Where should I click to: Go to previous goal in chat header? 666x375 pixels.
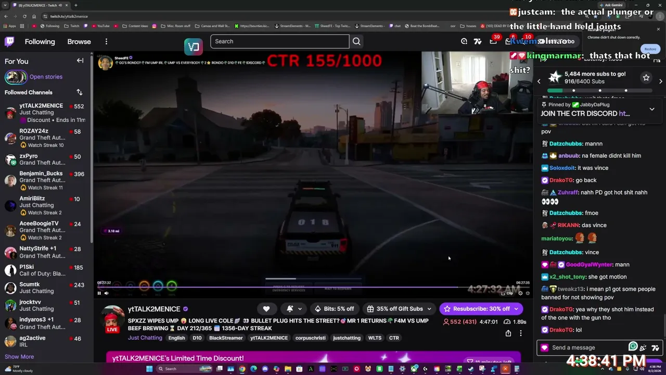pyautogui.click(x=539, y=81)
